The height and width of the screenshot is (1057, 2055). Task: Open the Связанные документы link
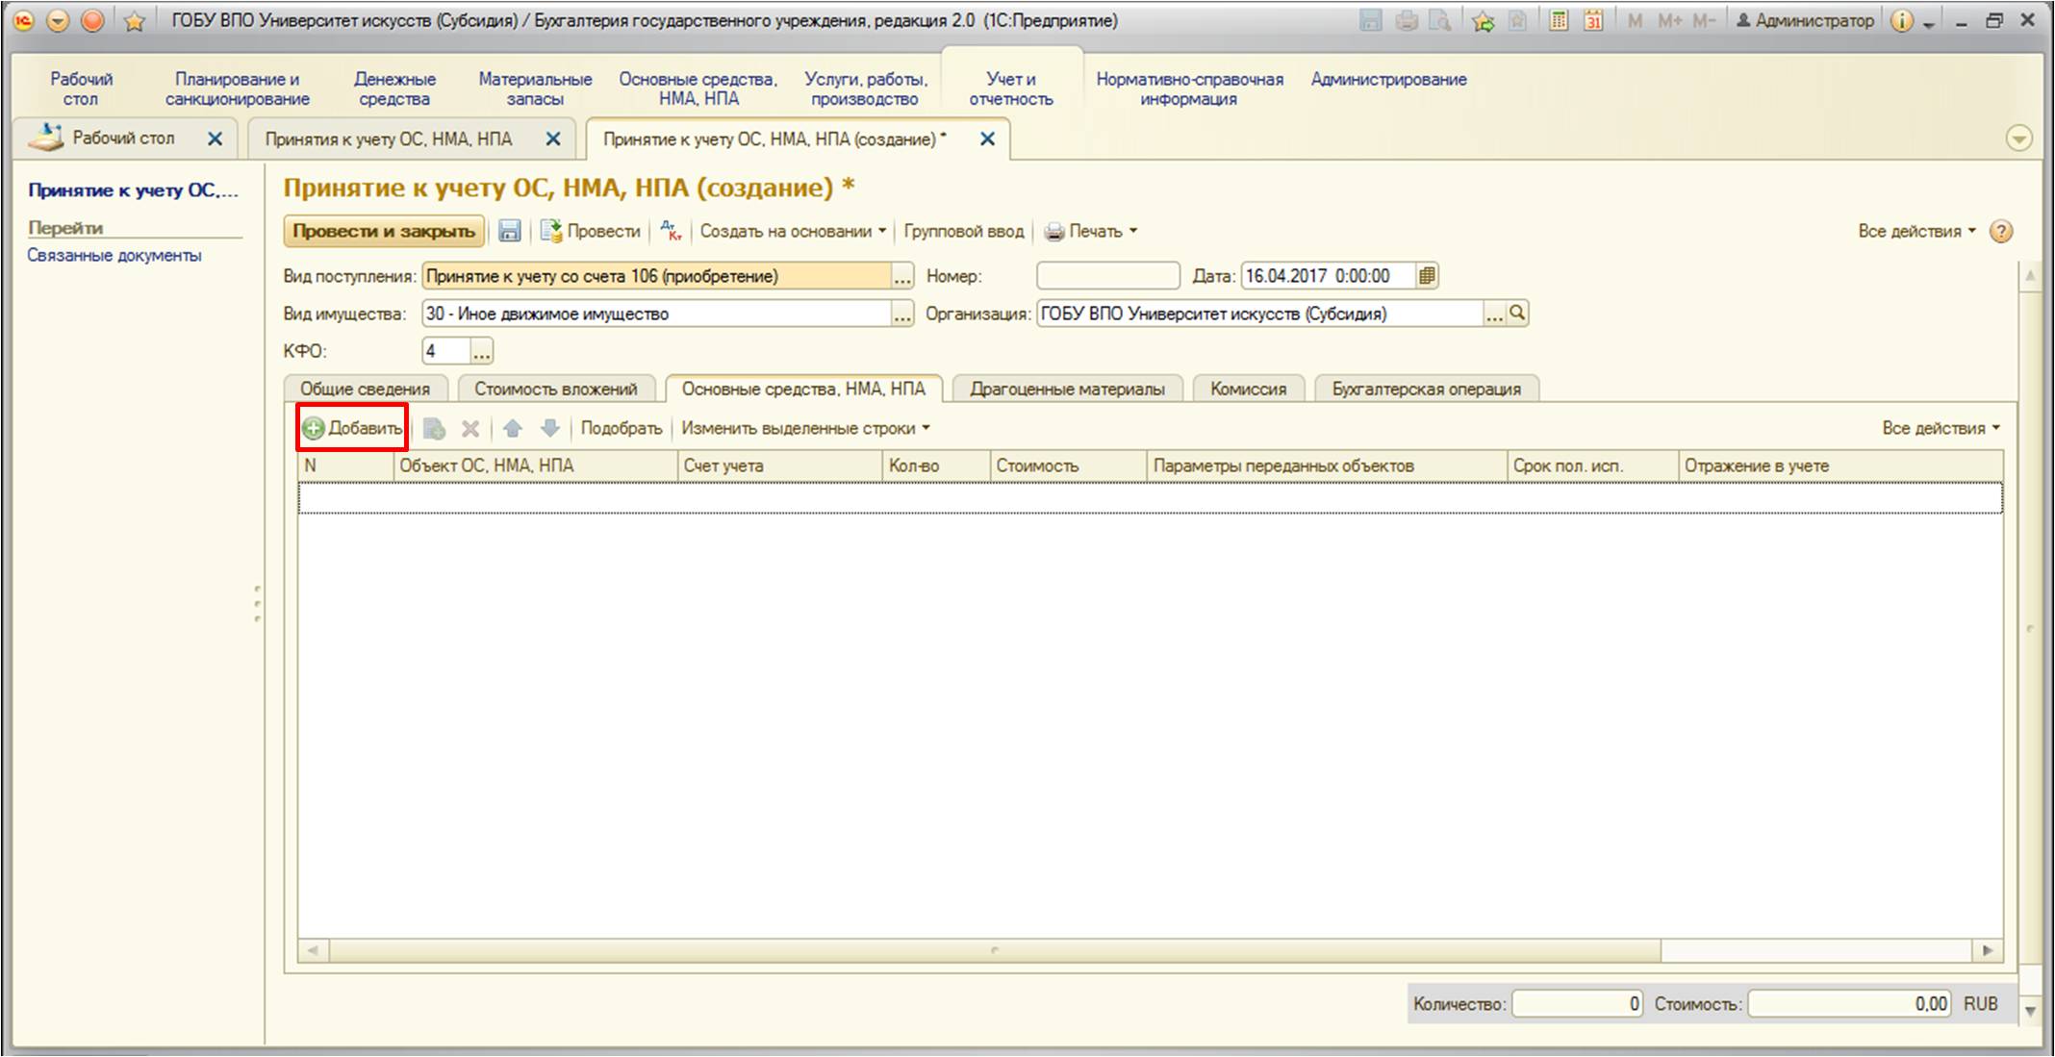click(x=114, y=255)
